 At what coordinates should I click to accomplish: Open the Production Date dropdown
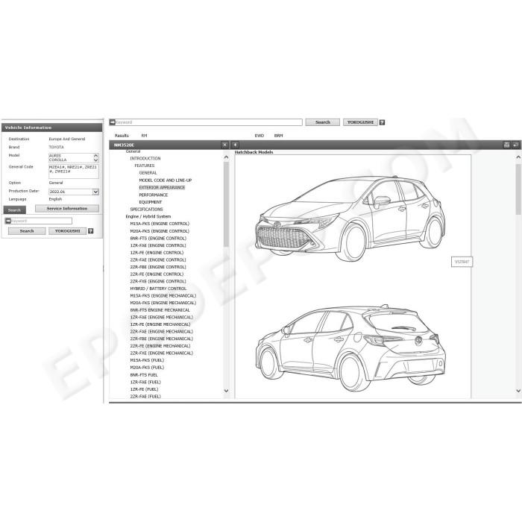click(95, 192)
